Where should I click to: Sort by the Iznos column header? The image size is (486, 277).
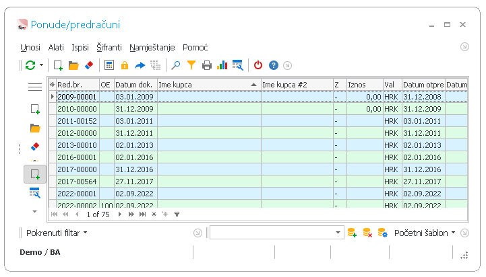(365, 85)
